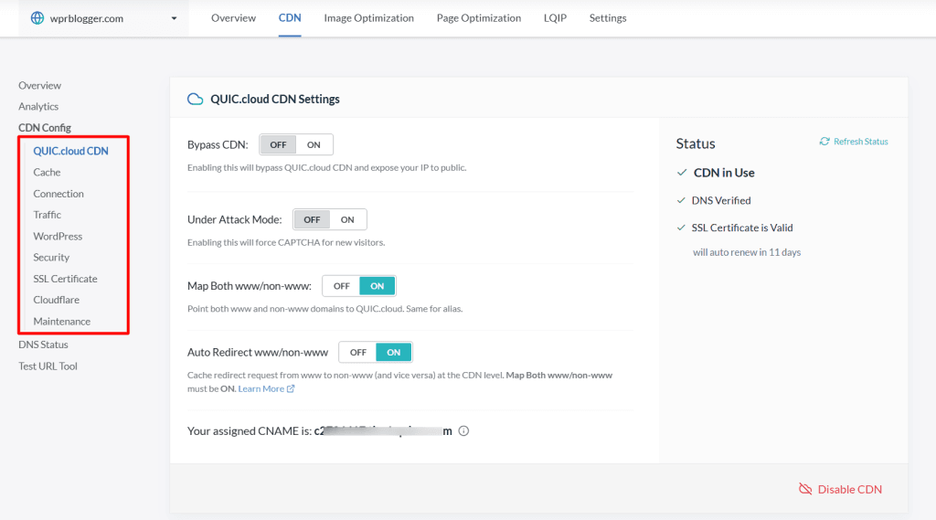The width and height of the screenshot is (936, 520).
Task: Turn Under Attack Mode OFF
Action: pos(312,219)
